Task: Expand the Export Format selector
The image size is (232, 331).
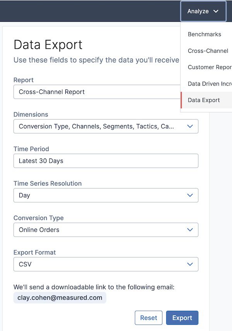Action: [106, 264]
